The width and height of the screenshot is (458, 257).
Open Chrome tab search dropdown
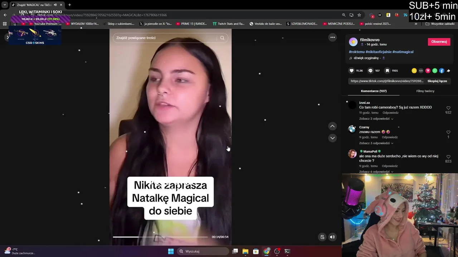pyautogui.click(x=5, y=5)
